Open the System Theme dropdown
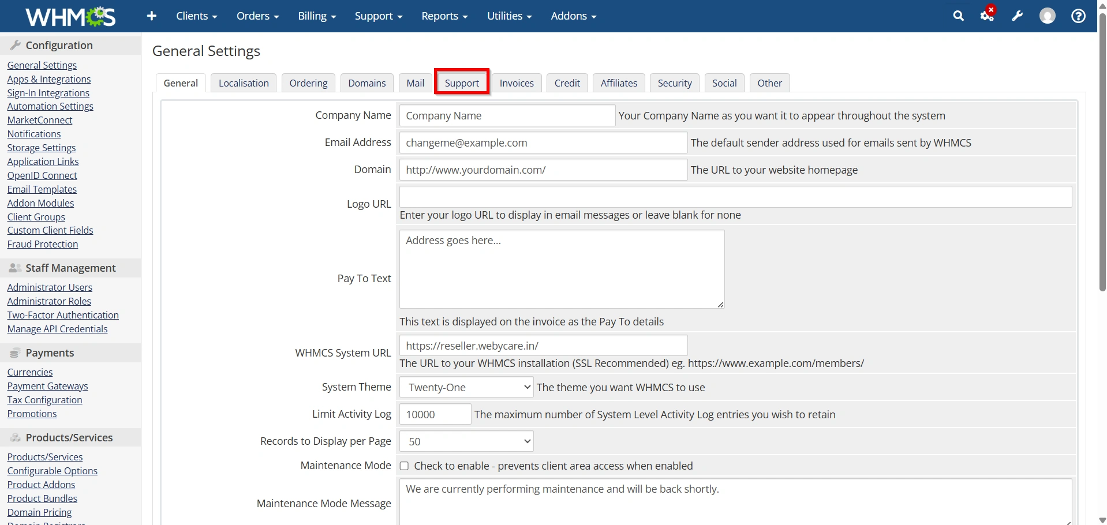This screenshot has width=1107, height=525. 466,387
